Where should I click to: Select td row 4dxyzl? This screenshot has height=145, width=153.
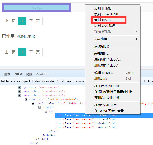[86, 127]
